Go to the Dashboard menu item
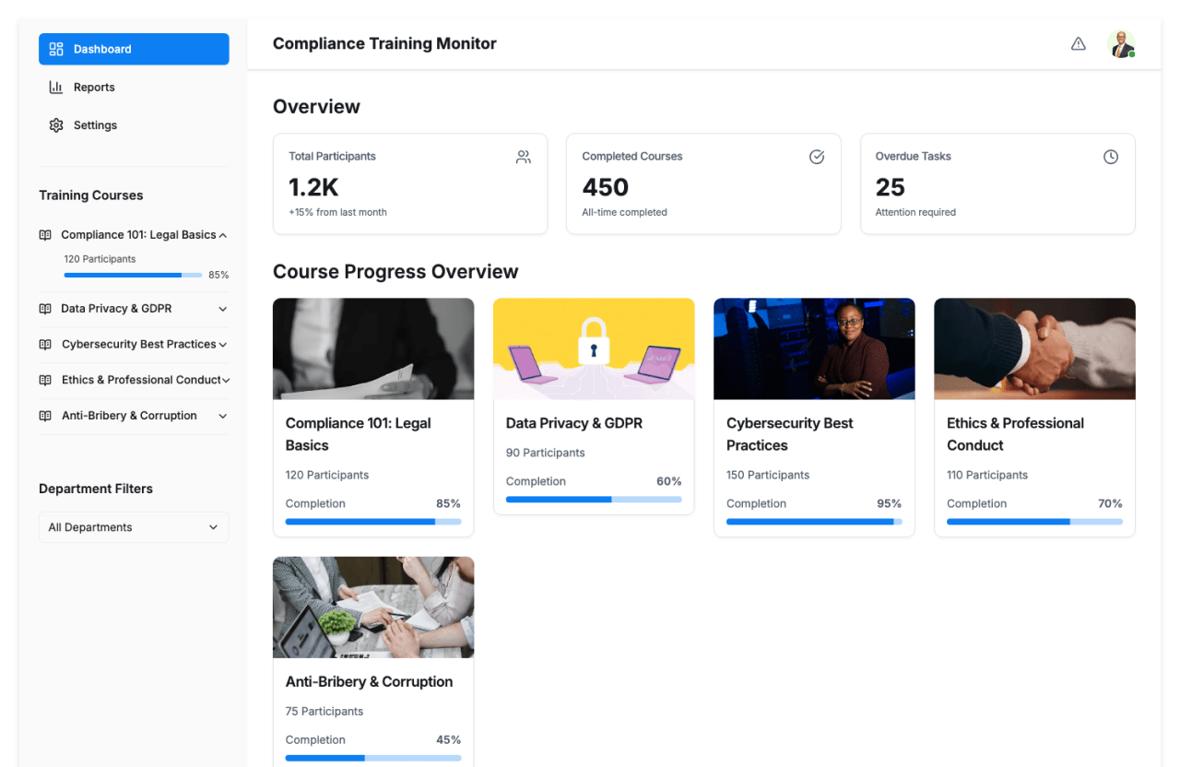 [x=134, y=50]
